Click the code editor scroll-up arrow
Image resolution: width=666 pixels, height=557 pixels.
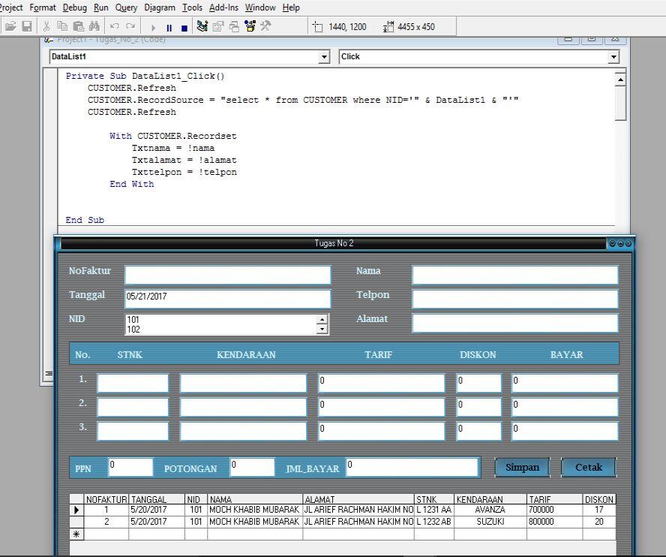(x=620, y=80)
